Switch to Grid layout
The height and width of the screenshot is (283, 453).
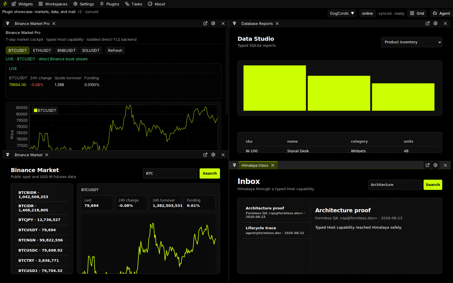pos(417,13)
